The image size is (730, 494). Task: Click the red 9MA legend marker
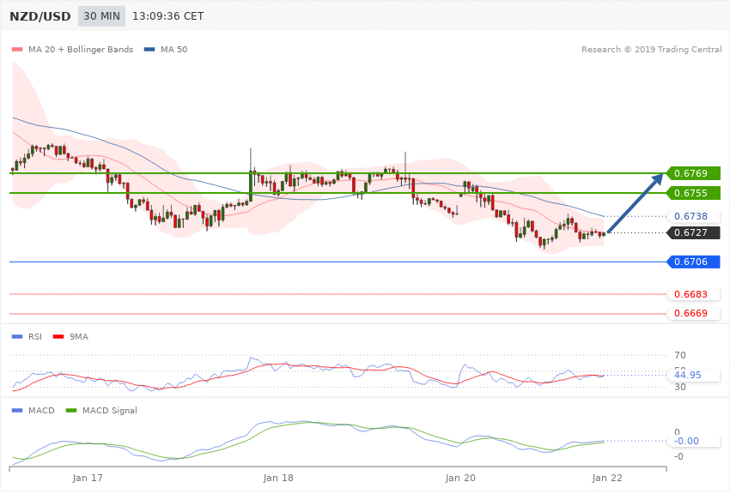58,336
